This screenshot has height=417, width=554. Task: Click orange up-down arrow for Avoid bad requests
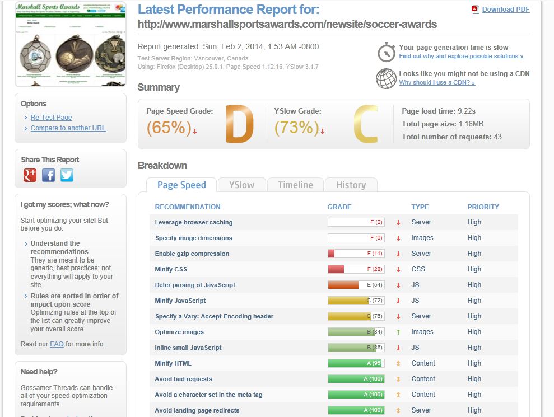coord(398,379)
